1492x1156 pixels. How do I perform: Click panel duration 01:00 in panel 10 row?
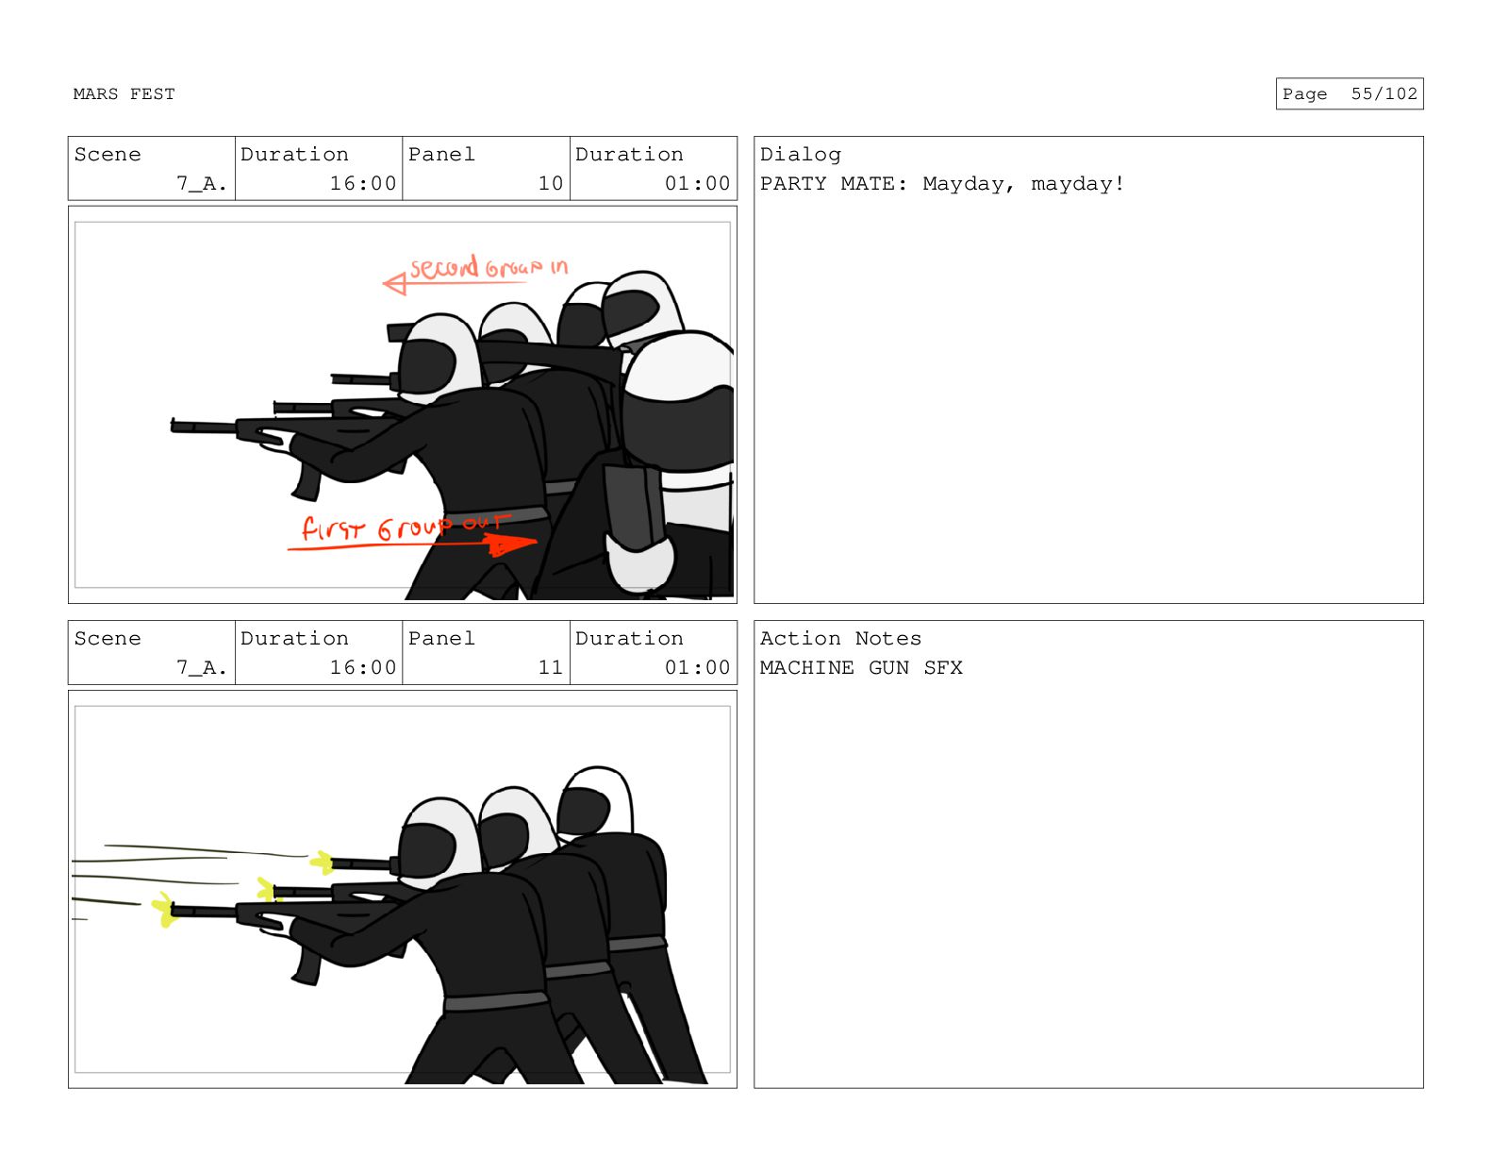698,184
